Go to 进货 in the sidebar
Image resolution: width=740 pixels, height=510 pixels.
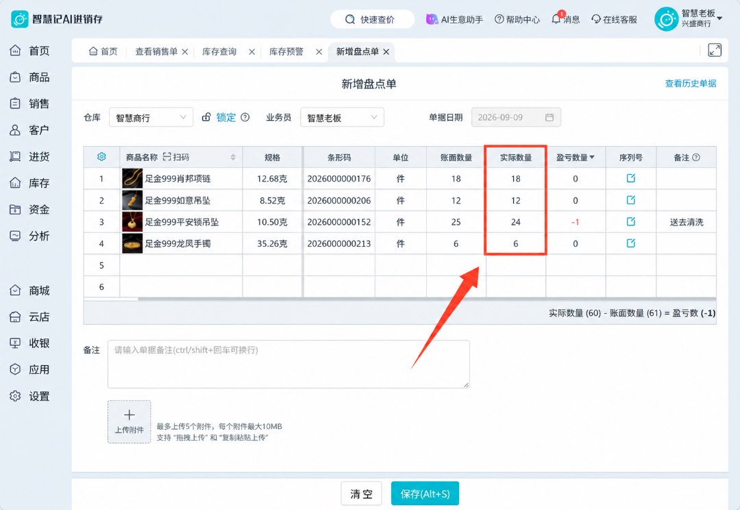(29, 156)
